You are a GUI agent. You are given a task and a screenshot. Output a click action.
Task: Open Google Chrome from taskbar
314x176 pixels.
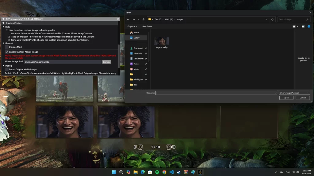point(164,172)
